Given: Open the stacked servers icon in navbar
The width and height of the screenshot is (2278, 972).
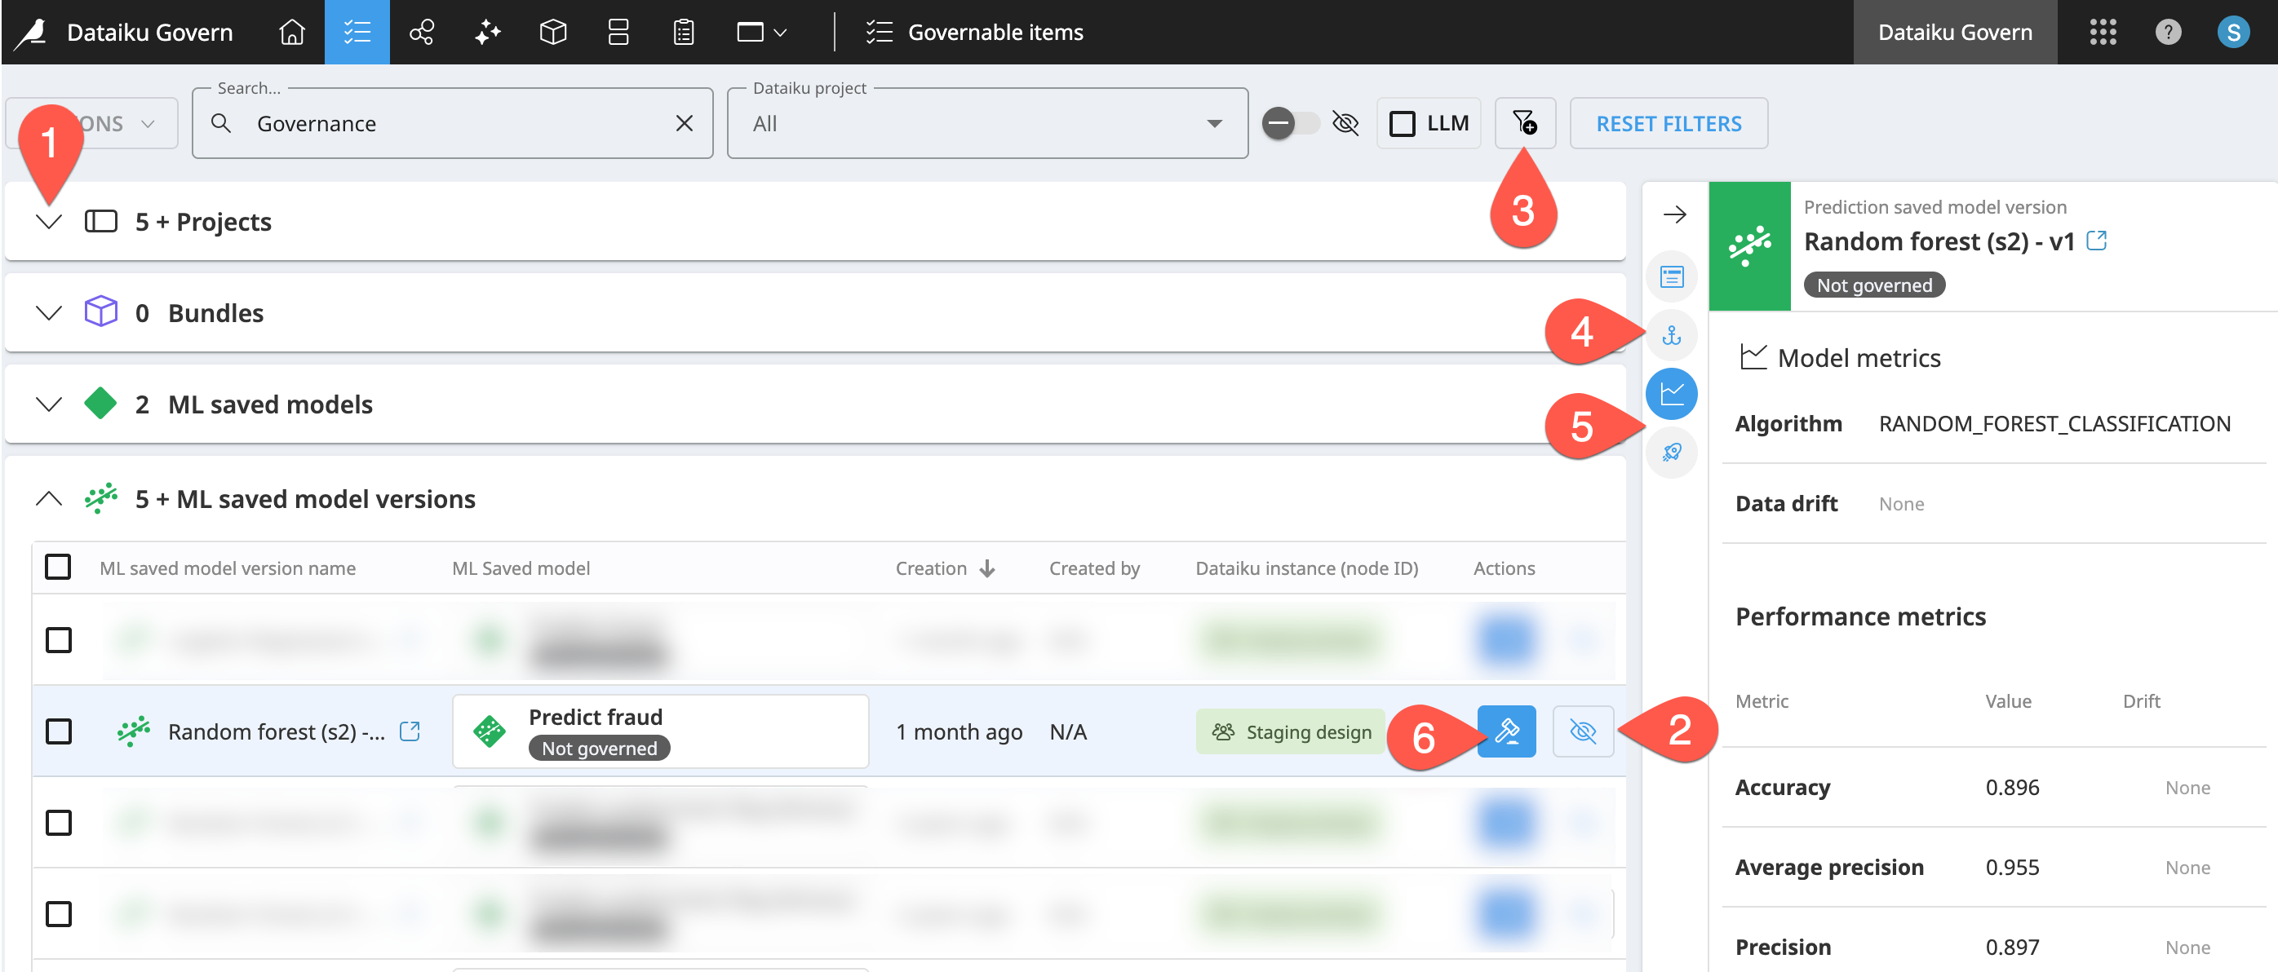Looking at the screenshot, I should pos(618,33).
